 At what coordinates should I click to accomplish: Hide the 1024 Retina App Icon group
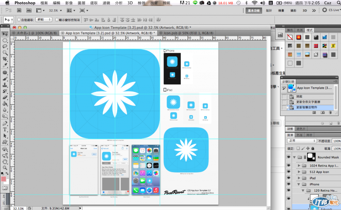pyautogui.click(x=289, y=165)
